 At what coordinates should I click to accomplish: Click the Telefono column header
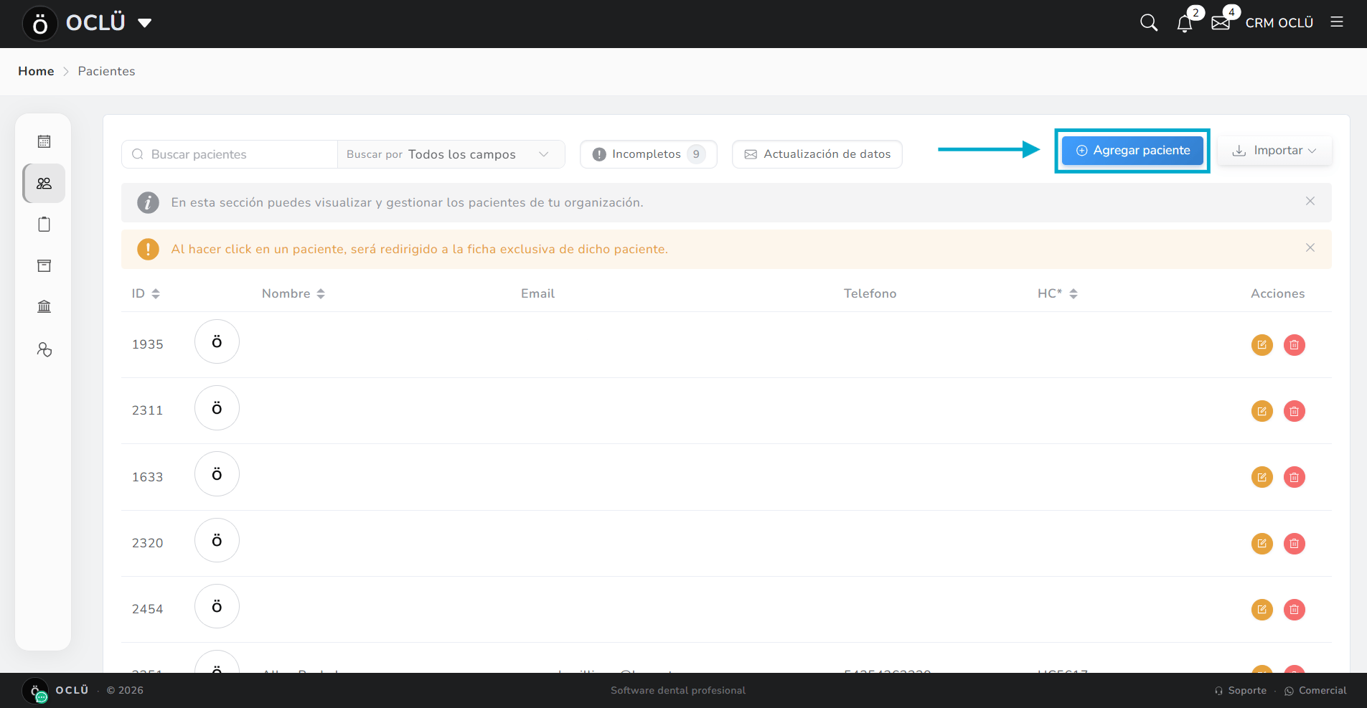[870, 293]
